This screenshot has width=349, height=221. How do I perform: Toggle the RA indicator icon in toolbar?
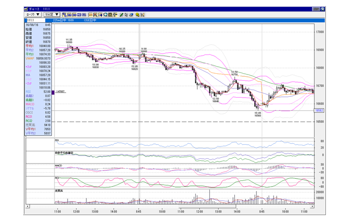pyautogui.click(x=84, y=15)
